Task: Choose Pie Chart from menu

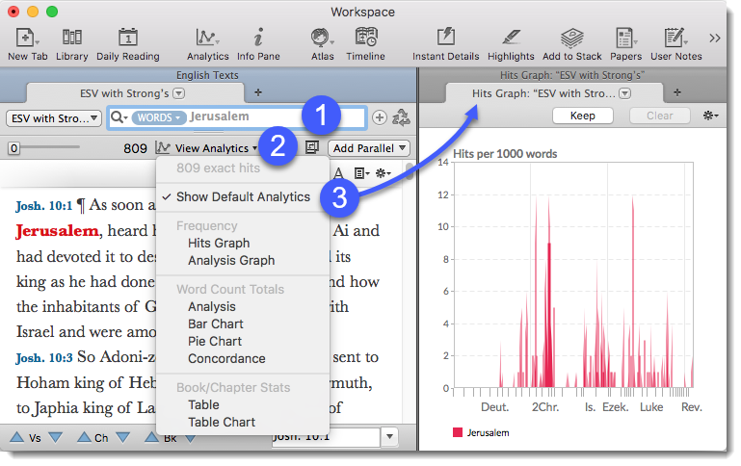Action: click(x=215, y=341)
